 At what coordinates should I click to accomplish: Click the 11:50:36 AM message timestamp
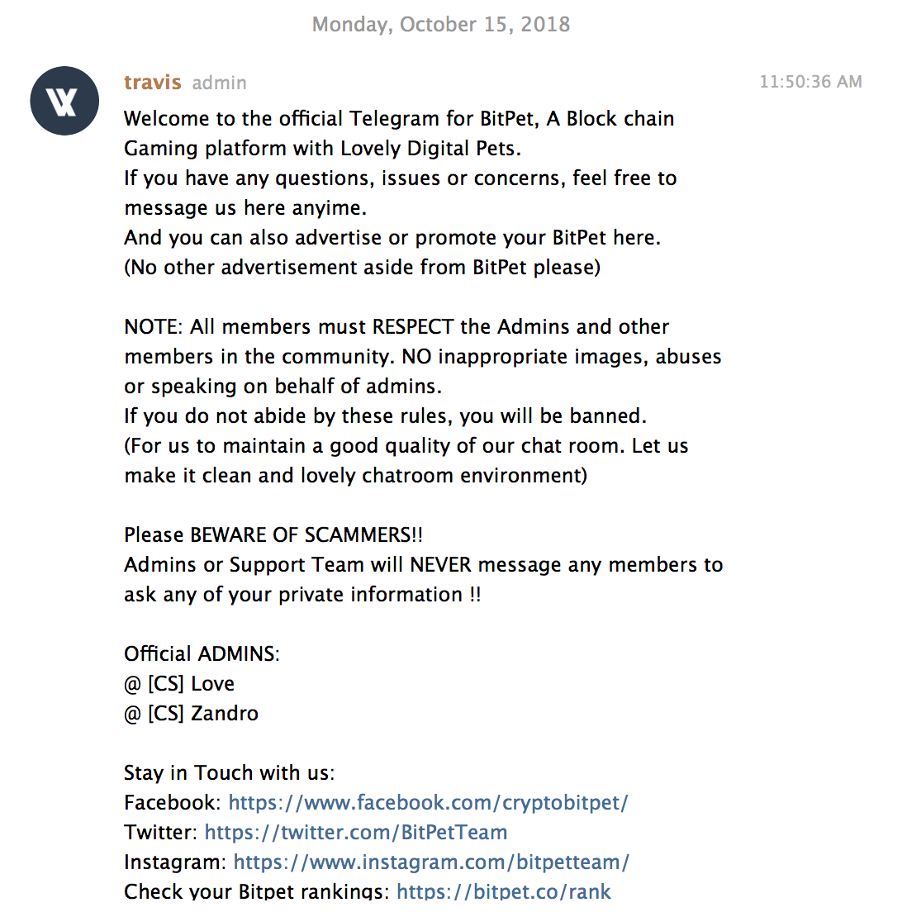810,82
